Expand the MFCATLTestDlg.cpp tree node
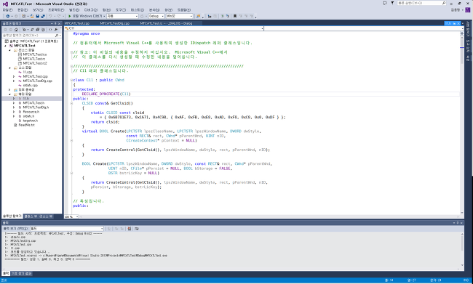This screenshot has height=284, width=473. 14,81
